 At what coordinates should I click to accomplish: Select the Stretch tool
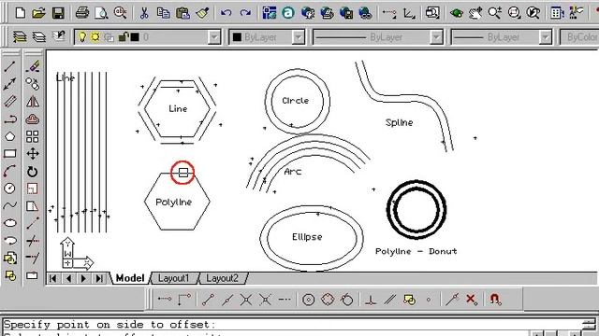coord(33,205)
